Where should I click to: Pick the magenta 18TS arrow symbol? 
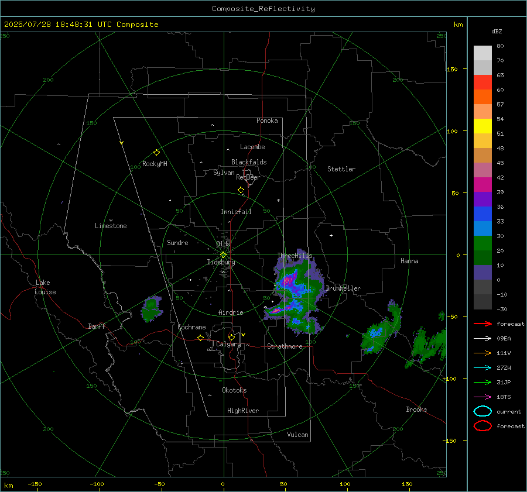pos(482,397)
